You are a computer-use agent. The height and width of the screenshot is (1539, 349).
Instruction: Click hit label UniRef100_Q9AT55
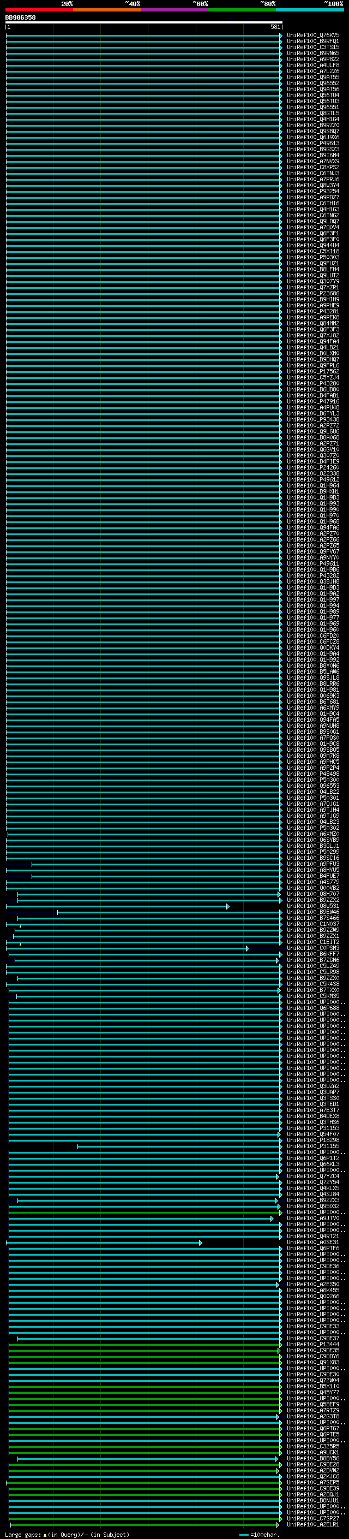point(312,77)
